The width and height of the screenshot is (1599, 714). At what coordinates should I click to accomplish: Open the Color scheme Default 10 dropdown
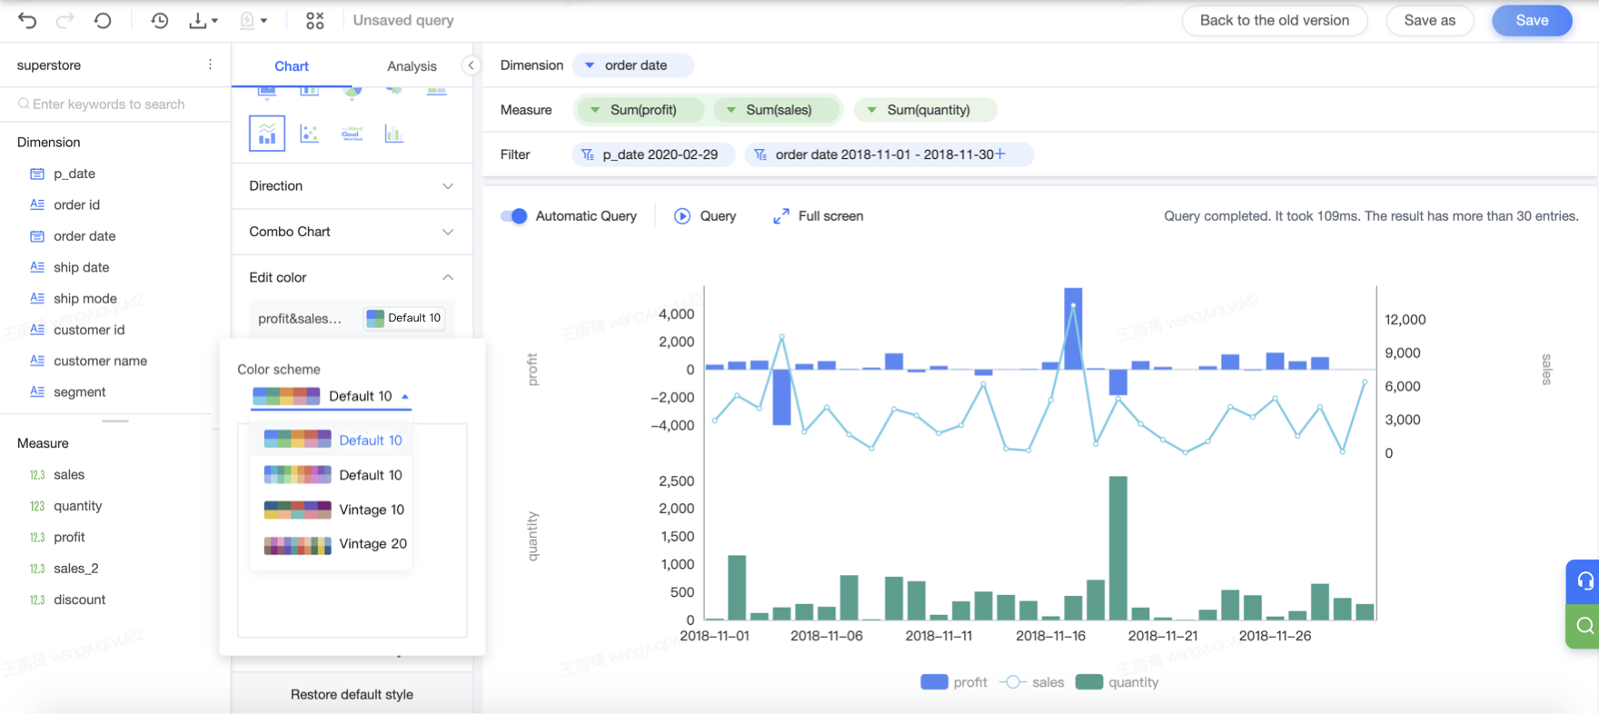click(x=332, y=396)
